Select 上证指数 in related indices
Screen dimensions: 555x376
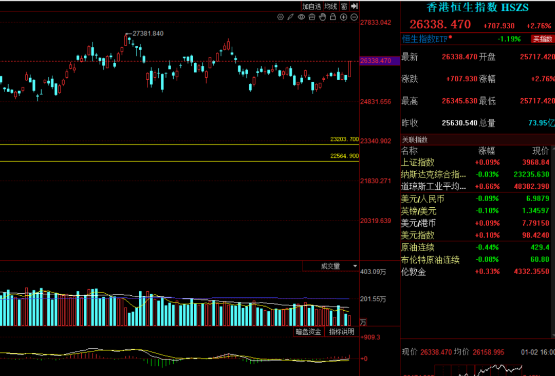tap(418, 162)
